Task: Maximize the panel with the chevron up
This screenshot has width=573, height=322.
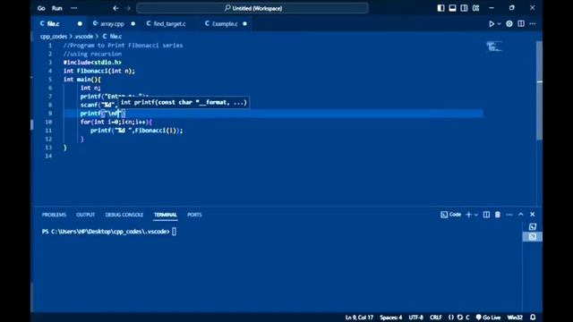Action: coord(521,215)
